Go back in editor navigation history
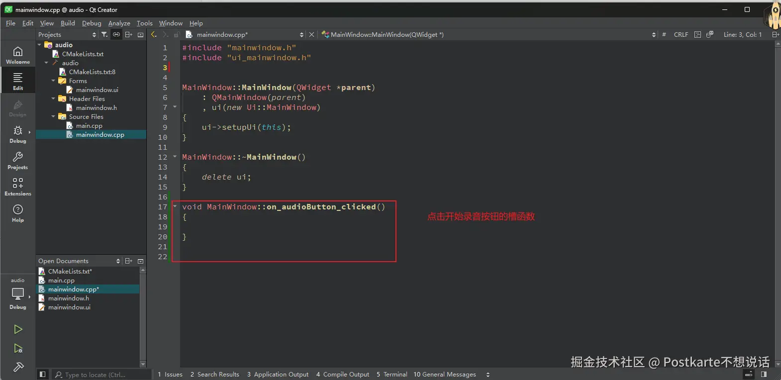This screenshot has height=380, width=781. (x=154, y=34)
